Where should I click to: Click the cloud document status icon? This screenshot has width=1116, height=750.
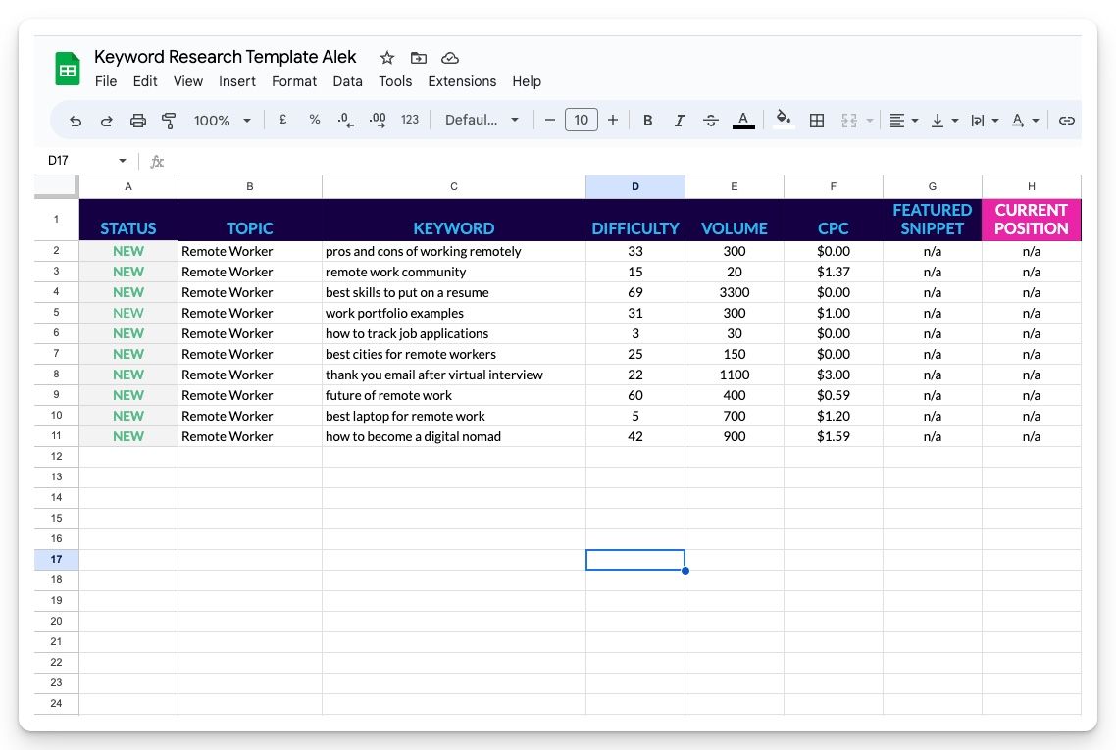pyautogui.click(x=450, y=58)
